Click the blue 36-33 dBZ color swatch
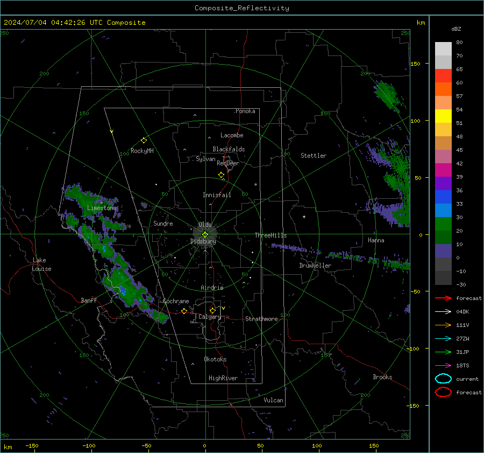Viewport: 484px width, 453px height. 443,197
